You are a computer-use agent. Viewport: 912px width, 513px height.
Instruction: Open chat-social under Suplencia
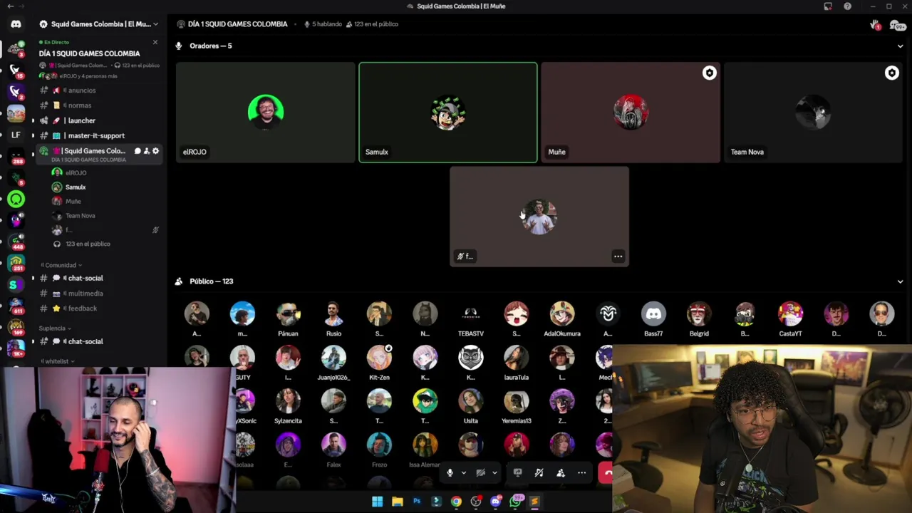(99, 341)
